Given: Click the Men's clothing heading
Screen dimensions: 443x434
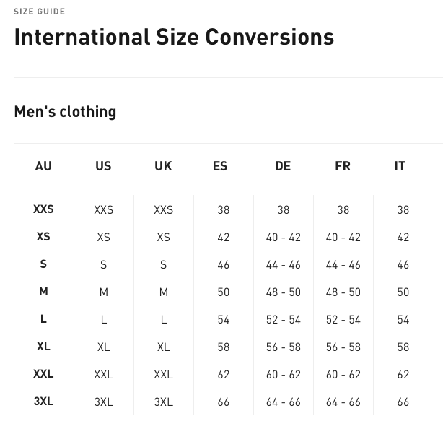Looking at the screenshot, I should tap(65, 112).
